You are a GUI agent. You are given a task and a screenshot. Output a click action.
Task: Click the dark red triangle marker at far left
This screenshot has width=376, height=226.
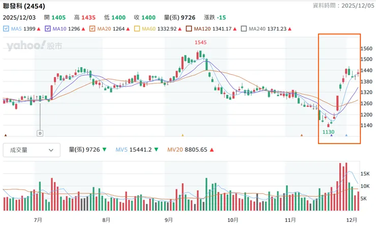coord(6,135)
